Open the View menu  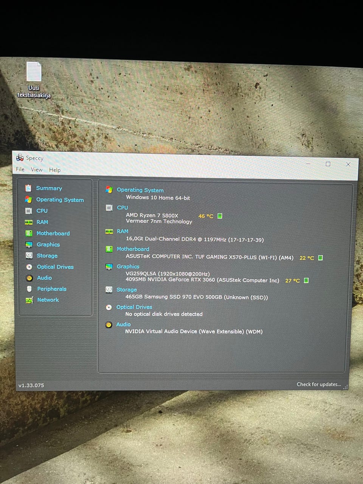[x=37, y=169]
